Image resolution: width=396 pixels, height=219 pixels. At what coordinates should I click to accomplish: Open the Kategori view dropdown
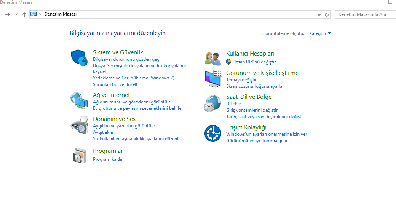coord(319,33)
